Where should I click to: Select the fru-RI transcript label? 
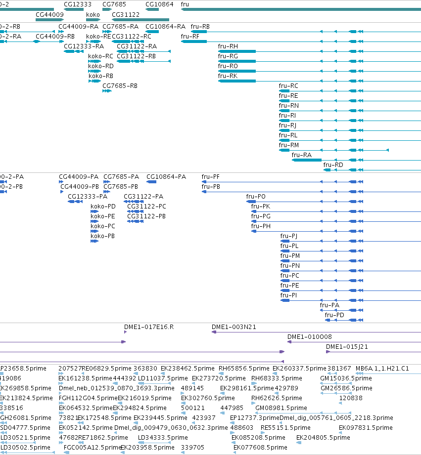(x=287, y=116)
